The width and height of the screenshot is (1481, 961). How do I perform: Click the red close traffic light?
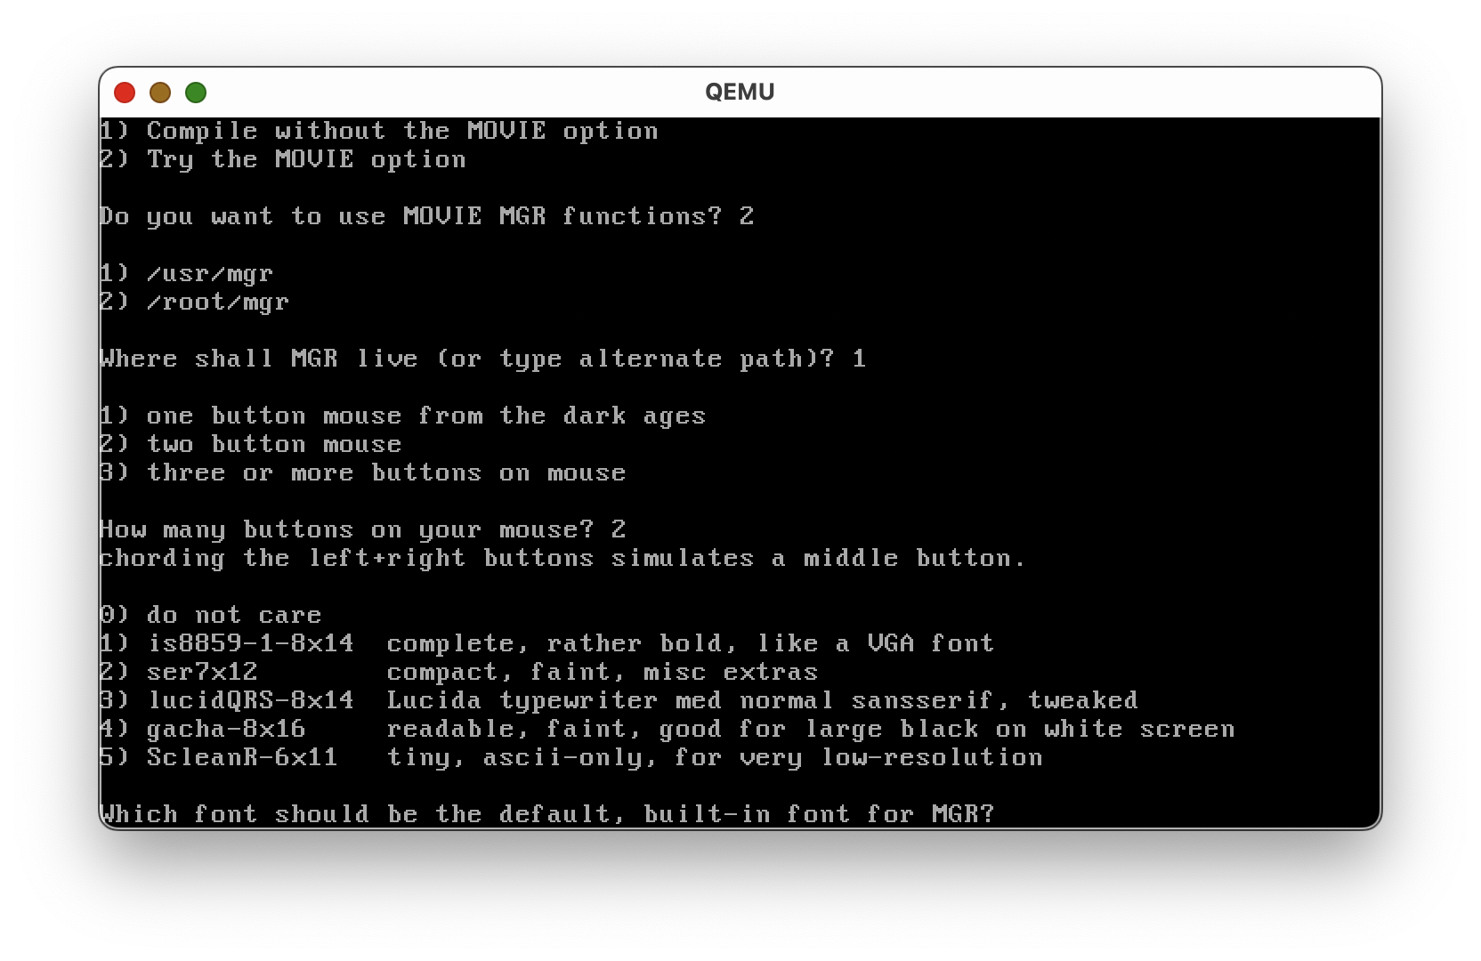click(125, 92)
